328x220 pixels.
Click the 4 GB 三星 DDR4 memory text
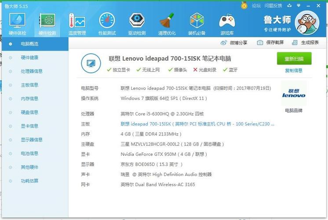(x=151, y=134)
